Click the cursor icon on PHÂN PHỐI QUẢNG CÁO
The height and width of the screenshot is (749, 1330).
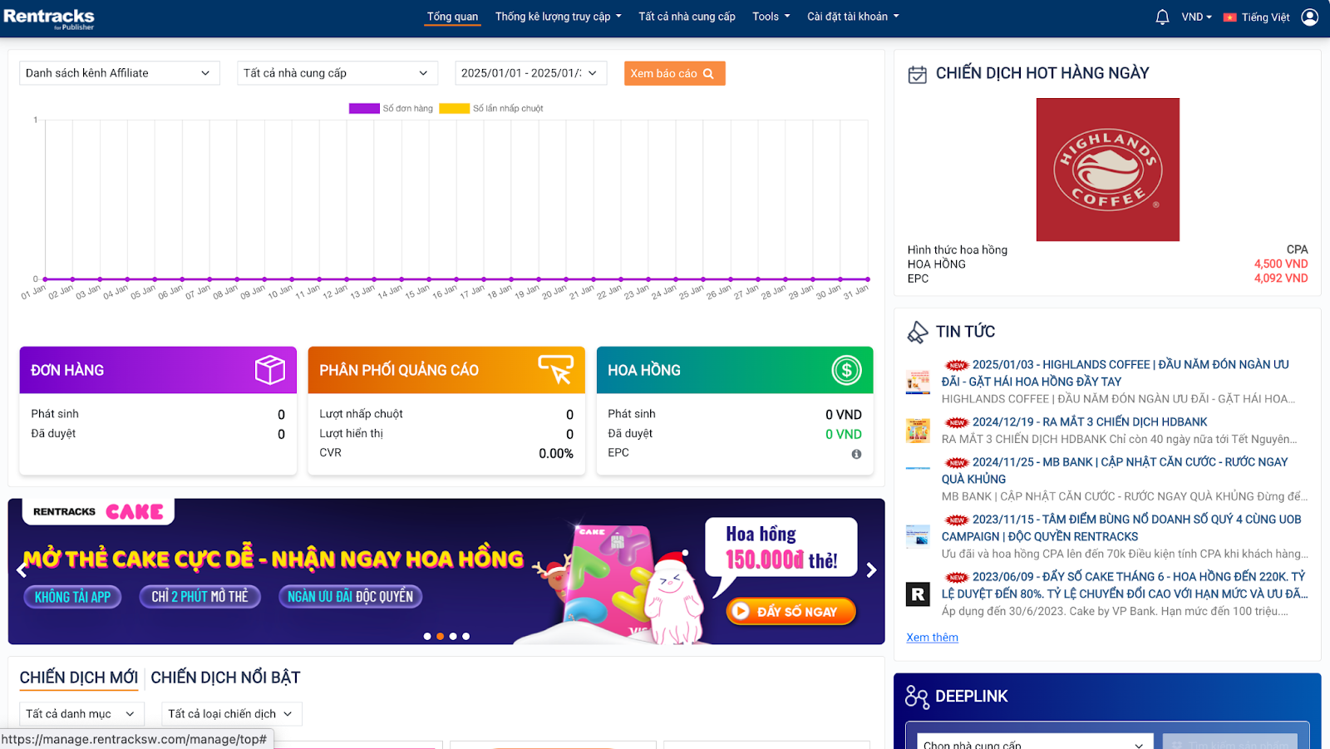point(556,370)
